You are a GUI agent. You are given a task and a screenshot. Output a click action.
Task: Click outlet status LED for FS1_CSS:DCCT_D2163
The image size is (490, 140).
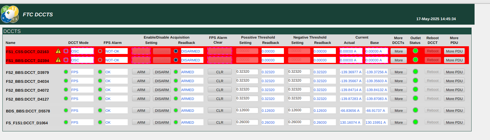[x=415, y=51]
